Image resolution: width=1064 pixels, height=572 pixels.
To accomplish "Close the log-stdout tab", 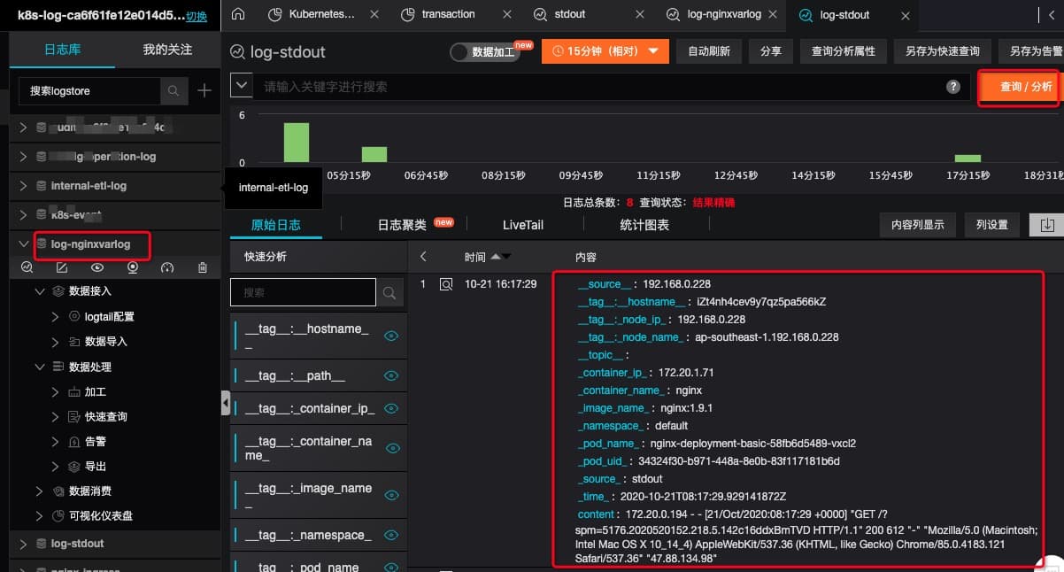I will 905,14.
